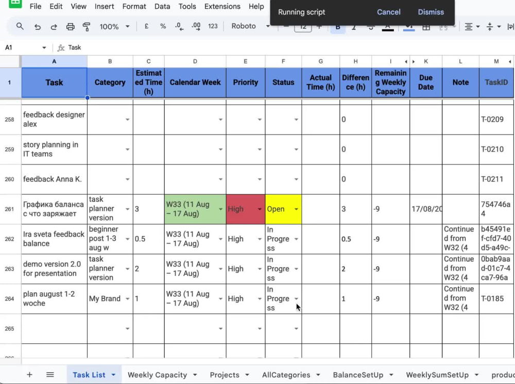
Task: Open the Insert menu
Action: pyautogui.click(x=104, y=6)
